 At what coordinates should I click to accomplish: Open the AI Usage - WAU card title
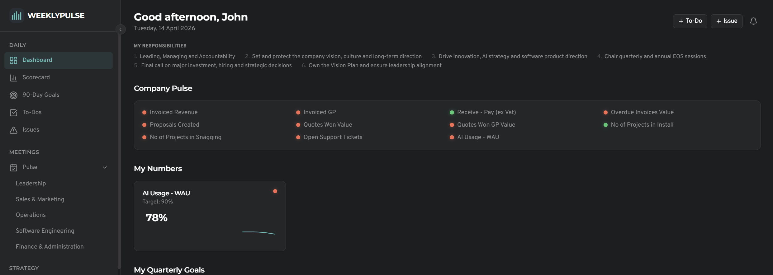[x=166, y=193]
